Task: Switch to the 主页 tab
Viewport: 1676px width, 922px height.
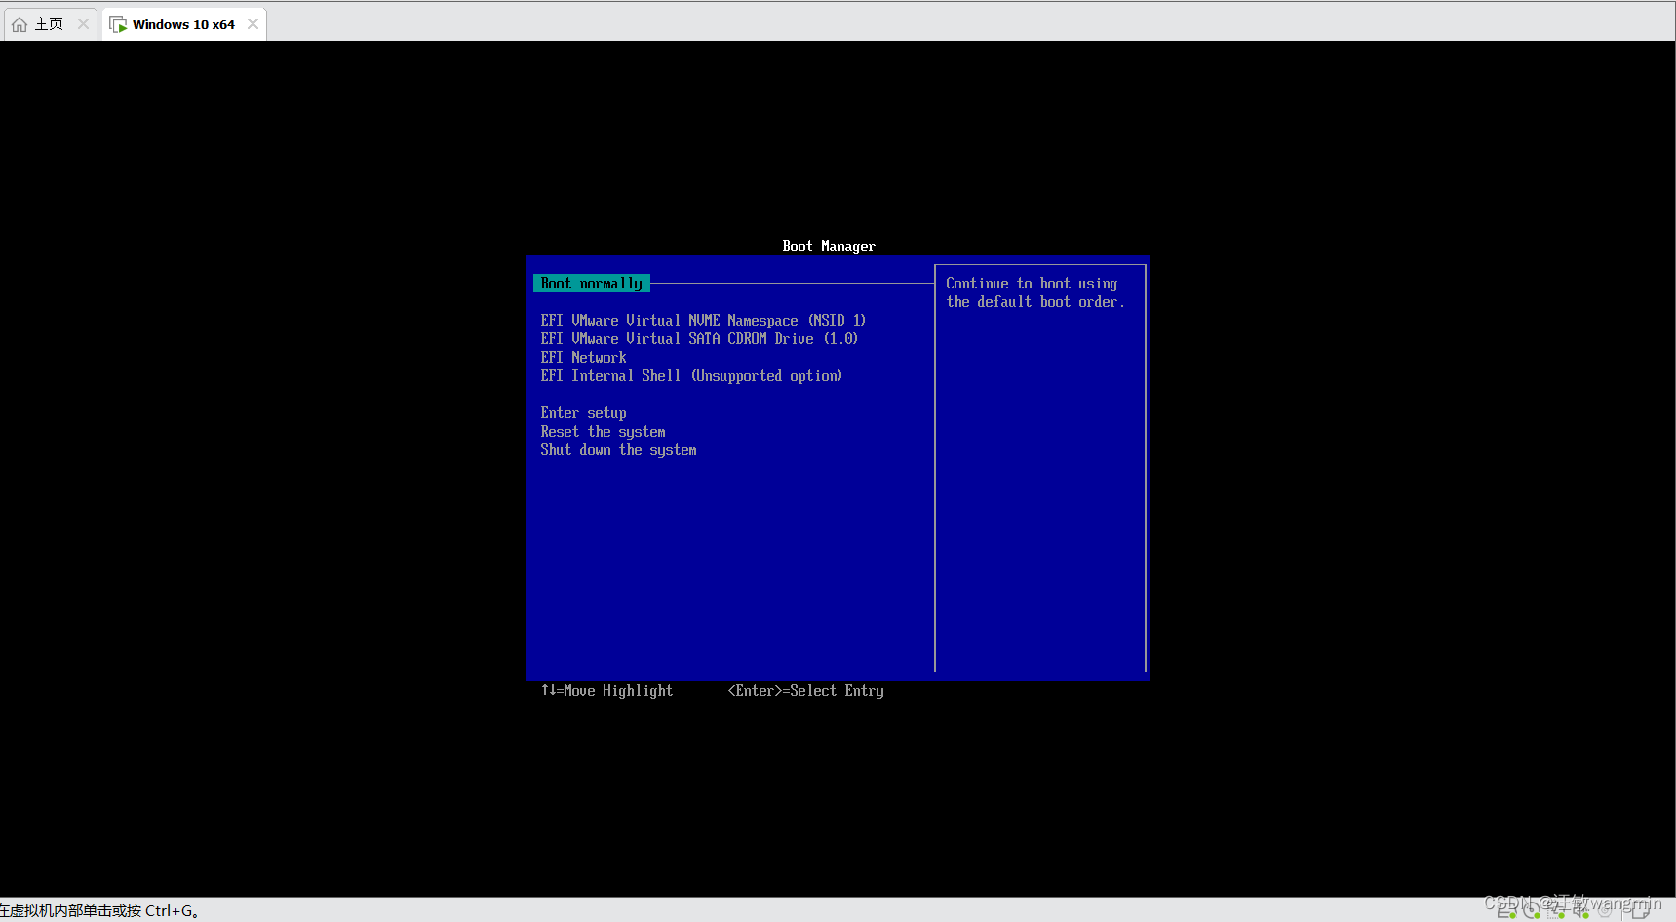Action: [x=47, y=23]
